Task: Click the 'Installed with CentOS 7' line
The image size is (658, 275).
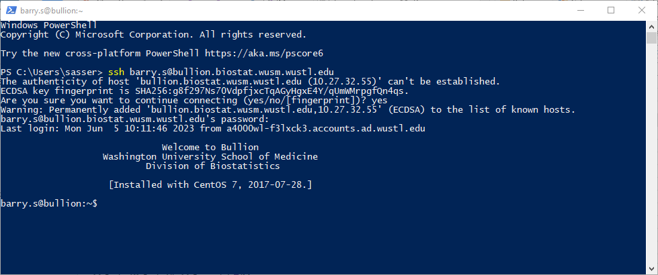Action: click(x=210, y=185)
